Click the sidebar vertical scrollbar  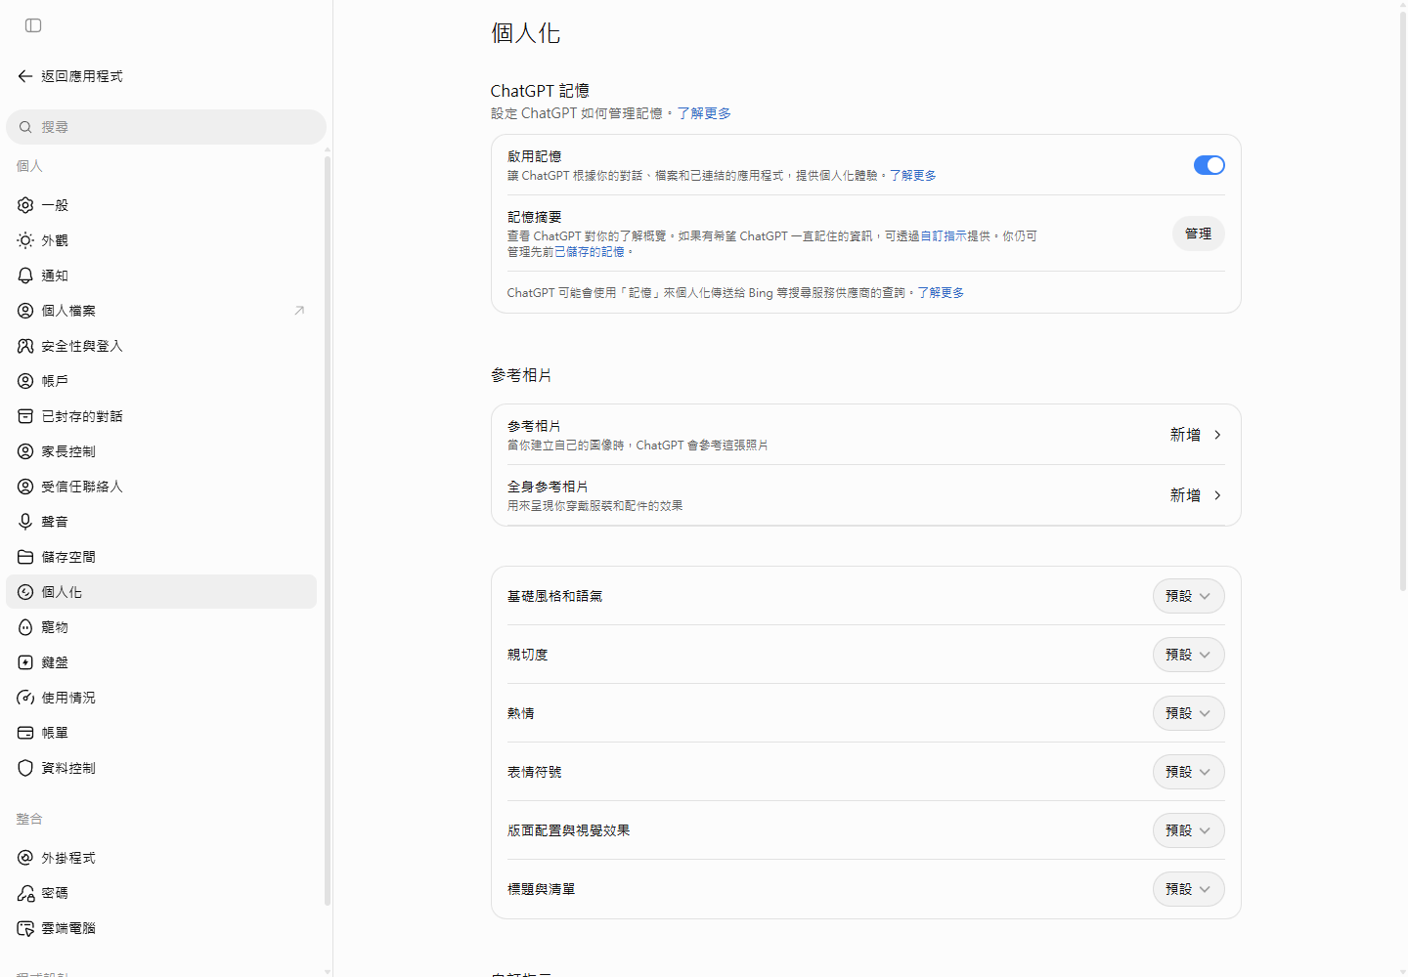[328, 530]
